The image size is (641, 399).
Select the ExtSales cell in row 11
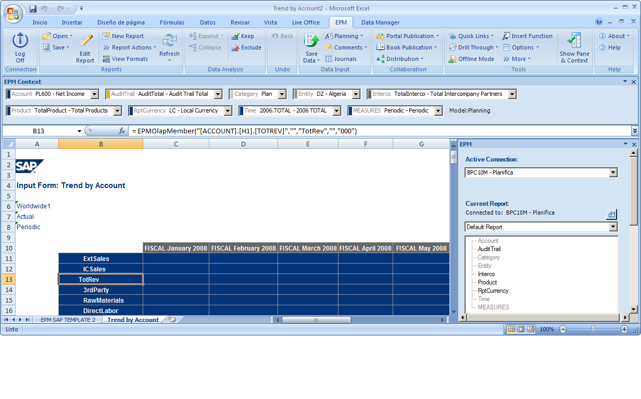click(x=100, y=258)
